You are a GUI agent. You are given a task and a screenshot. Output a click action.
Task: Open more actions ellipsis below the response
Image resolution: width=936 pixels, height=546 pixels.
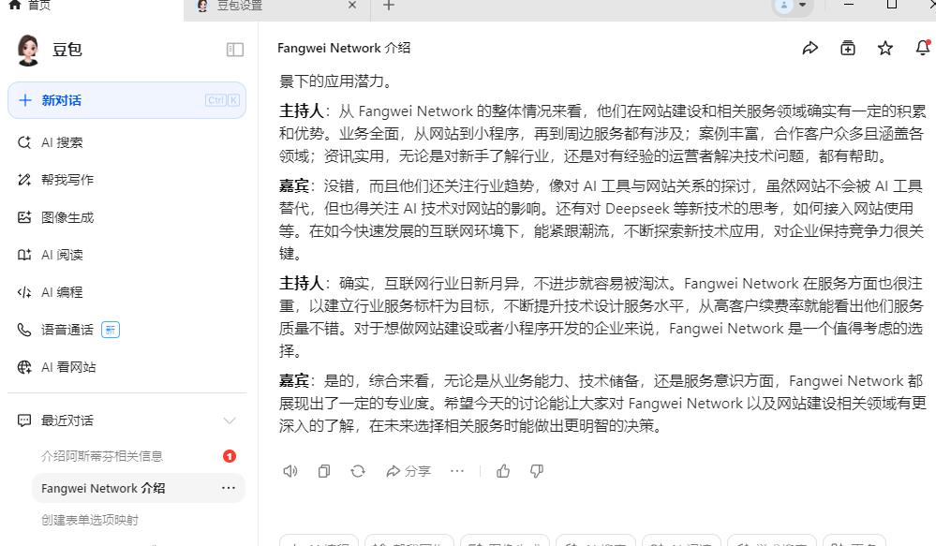click(x=457, y=471)
